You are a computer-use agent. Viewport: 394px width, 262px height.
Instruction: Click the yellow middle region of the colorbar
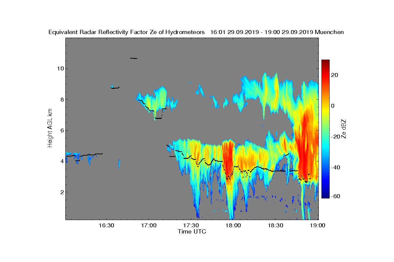[325, 111]
